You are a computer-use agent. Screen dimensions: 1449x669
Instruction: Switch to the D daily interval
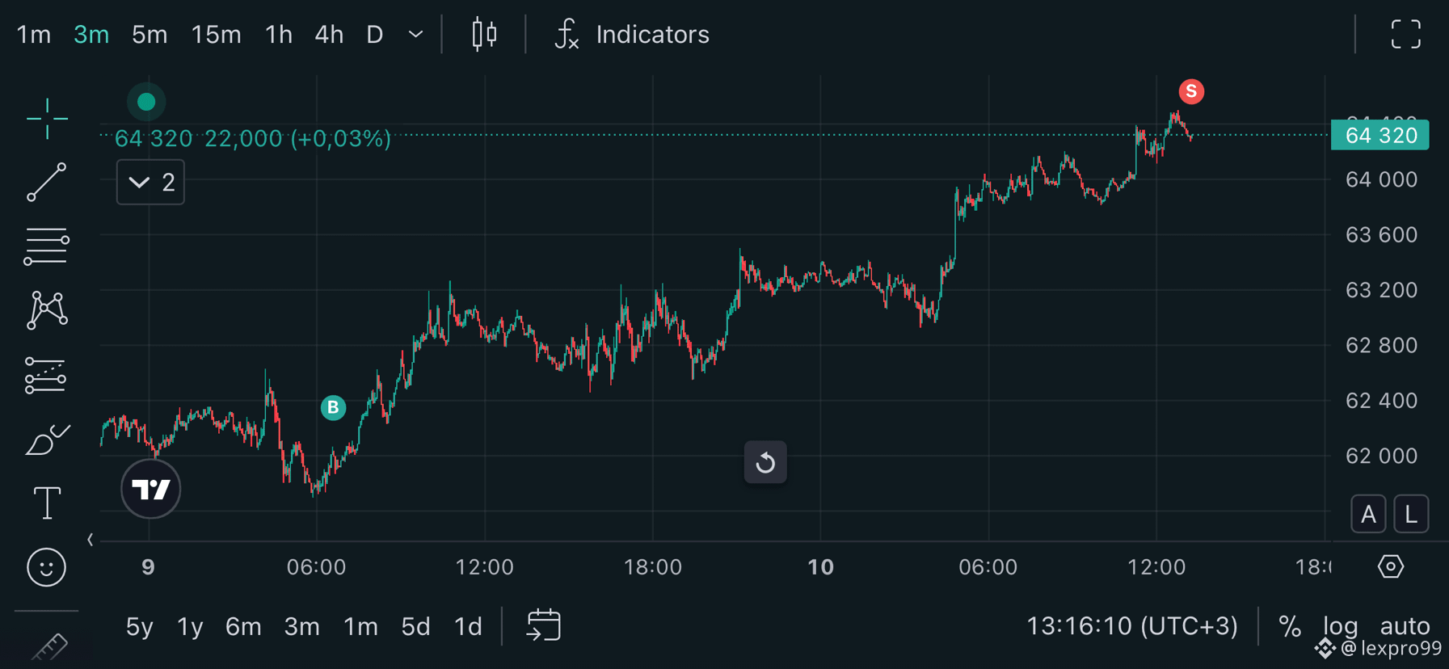[374, 35]
